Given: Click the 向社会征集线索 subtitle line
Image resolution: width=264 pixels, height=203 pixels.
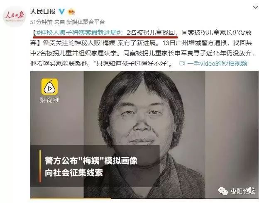Looking at the screenshot, I should coord(74,173).
